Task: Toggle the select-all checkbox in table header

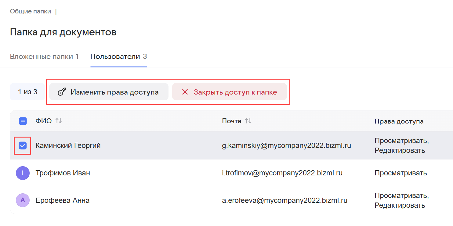Action: click(23, 121)
